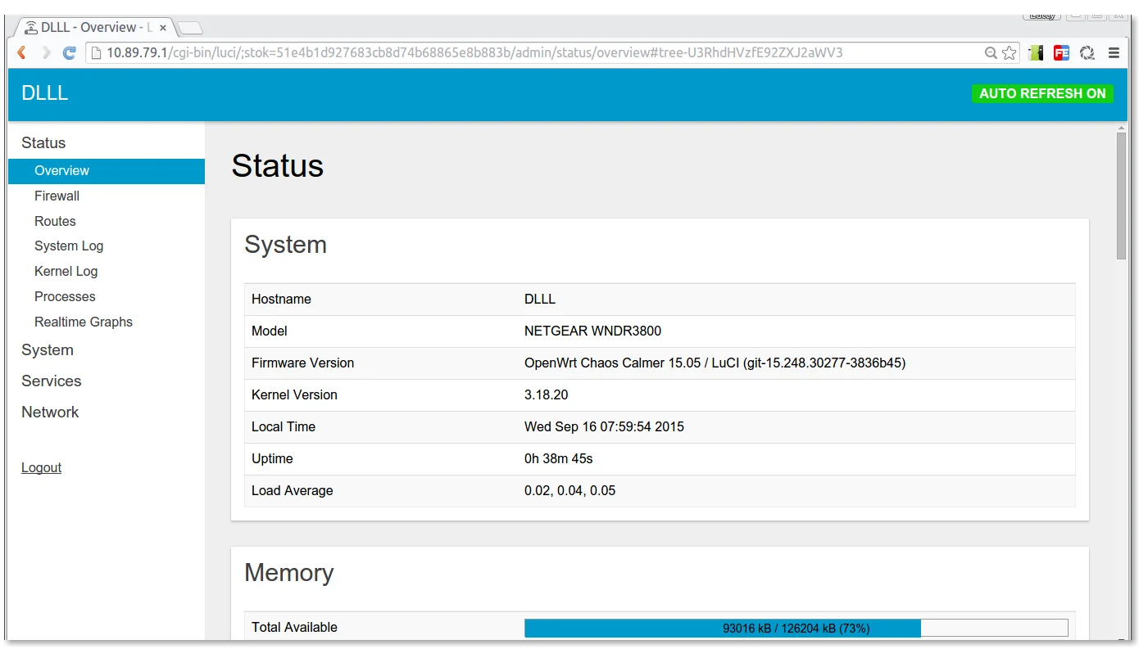The image size is (1139, 658).
Task: Open the Chrome hamburger menu
Action: 1114,53
